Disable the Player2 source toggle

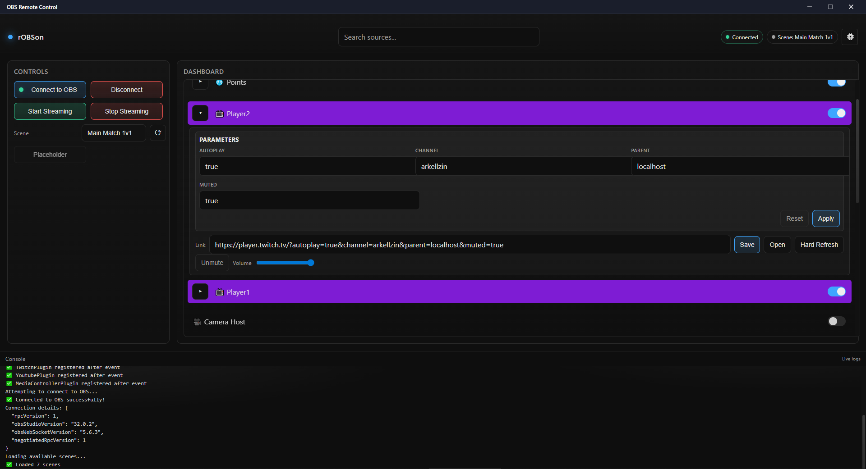click(836, 113)
